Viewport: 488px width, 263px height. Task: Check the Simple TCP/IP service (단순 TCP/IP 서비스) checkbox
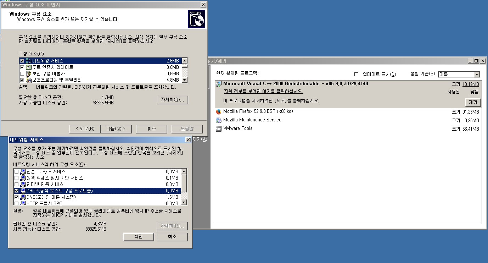pos(16,172)
